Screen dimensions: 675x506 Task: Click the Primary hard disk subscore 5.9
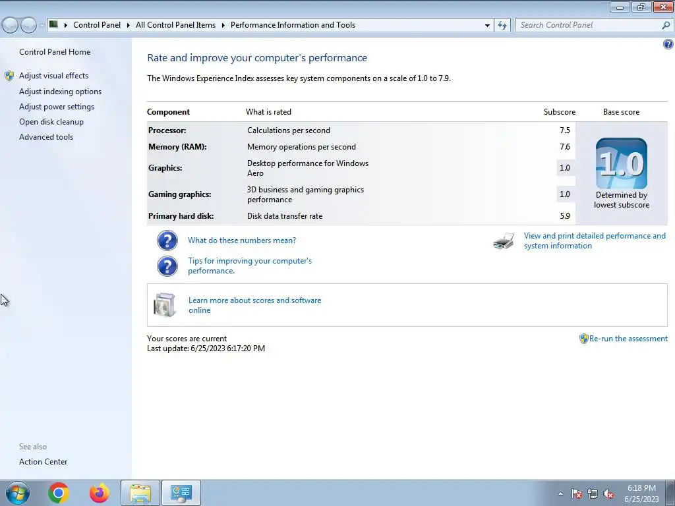coord(565,216)
